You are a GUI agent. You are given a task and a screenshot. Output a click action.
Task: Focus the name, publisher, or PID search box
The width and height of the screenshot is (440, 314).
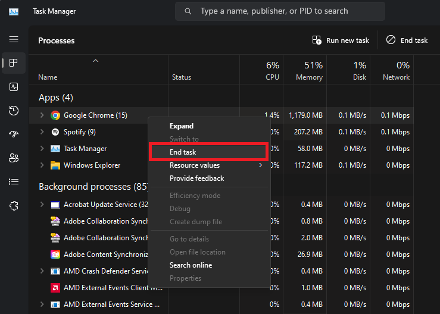[280, 11]
